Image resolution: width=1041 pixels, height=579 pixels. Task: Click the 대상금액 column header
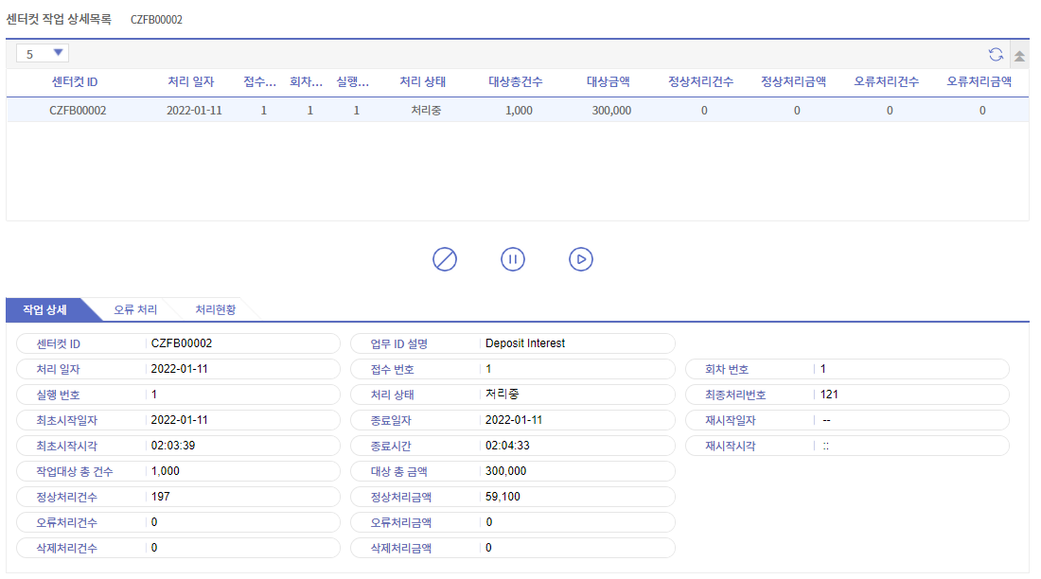(x=609, y=82)
